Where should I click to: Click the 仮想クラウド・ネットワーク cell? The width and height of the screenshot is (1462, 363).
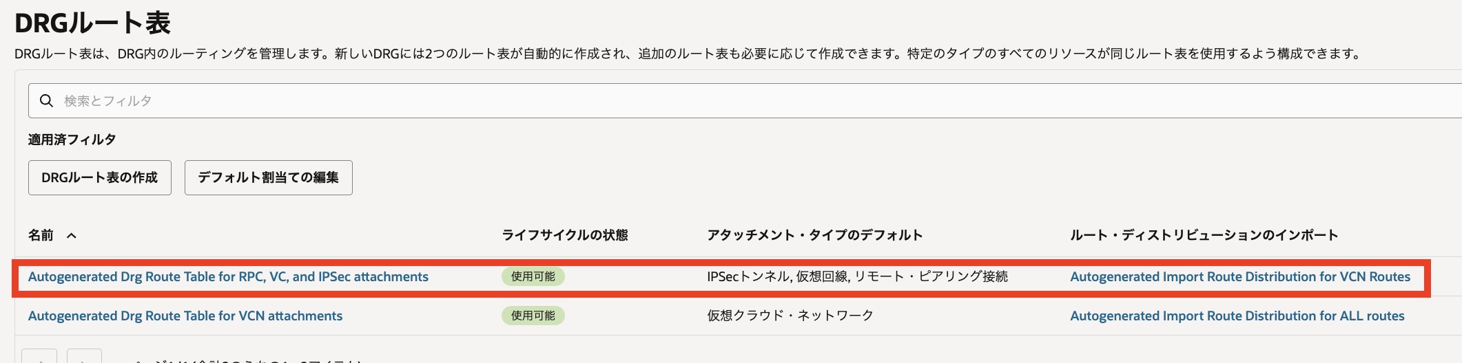coord(790,316)
